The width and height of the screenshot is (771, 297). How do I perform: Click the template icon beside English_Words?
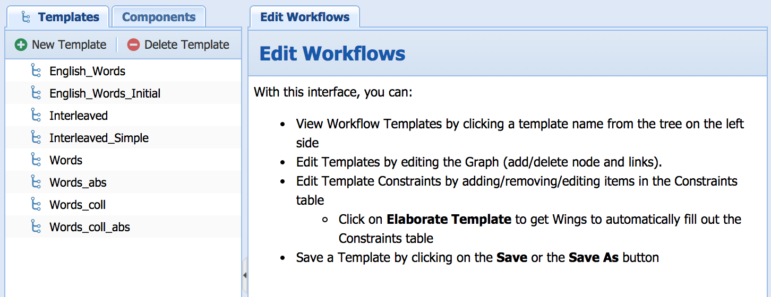tap(36, 71)
